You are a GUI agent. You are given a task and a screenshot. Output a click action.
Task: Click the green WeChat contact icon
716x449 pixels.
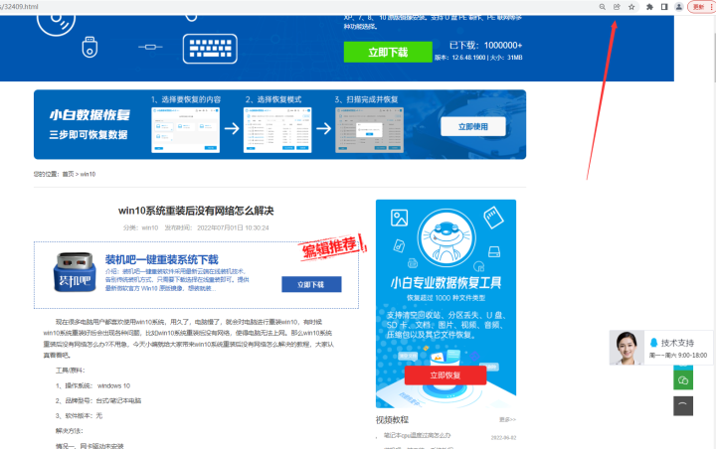tap(683, 380)
